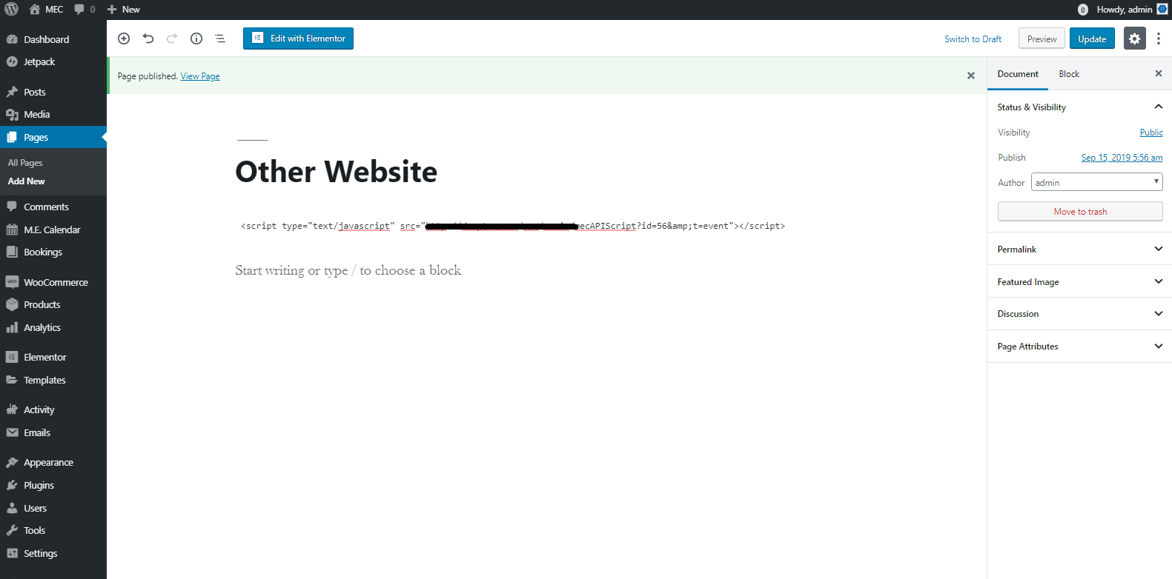Toggle the settings gear sidebar

click(x=1134, y=39)
